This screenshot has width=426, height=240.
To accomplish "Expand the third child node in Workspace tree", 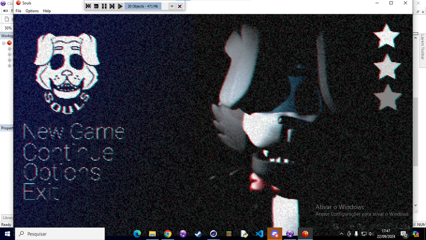I will [x=10, y=60].
